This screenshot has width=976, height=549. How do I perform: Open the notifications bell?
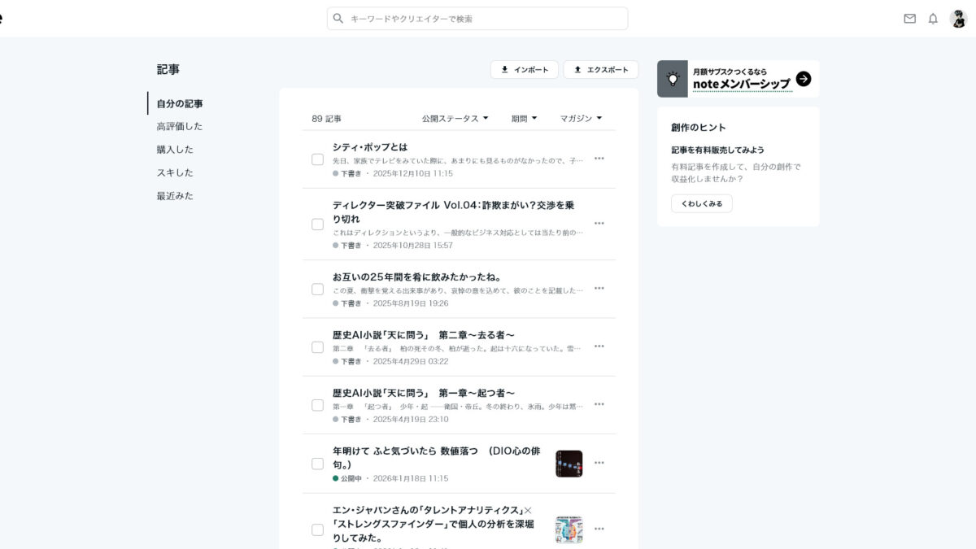click(x=933, y=19)
